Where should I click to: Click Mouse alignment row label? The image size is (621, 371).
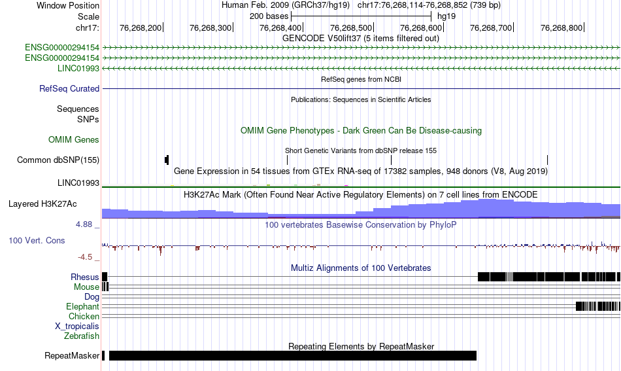[x=86, y=287]
